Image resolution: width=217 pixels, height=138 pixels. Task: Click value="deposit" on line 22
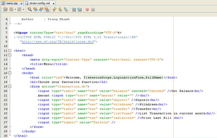click(115, 100)
